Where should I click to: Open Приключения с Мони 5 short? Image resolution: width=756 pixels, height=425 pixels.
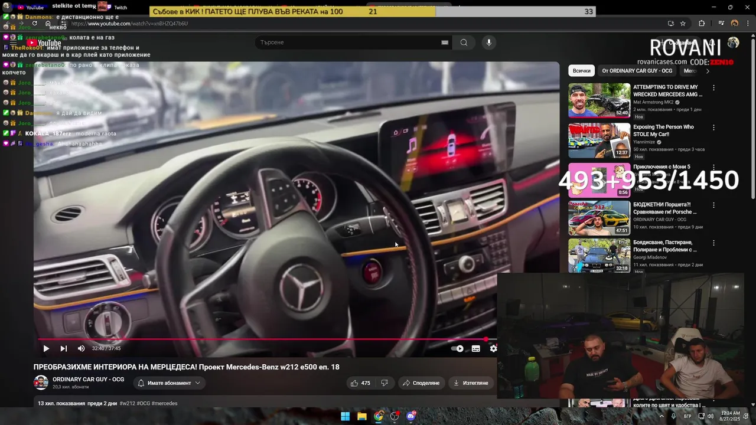pyautogui.click(x=599, y=180)
